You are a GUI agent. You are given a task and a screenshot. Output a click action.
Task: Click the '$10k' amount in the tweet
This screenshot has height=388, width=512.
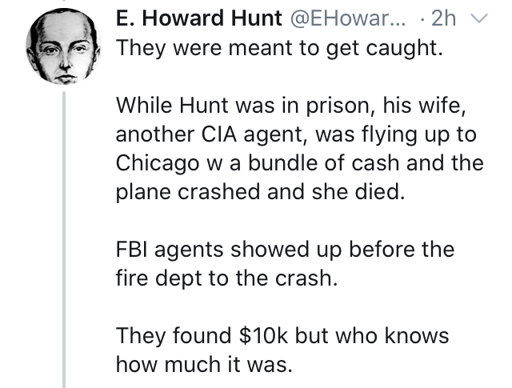point(263,336)
